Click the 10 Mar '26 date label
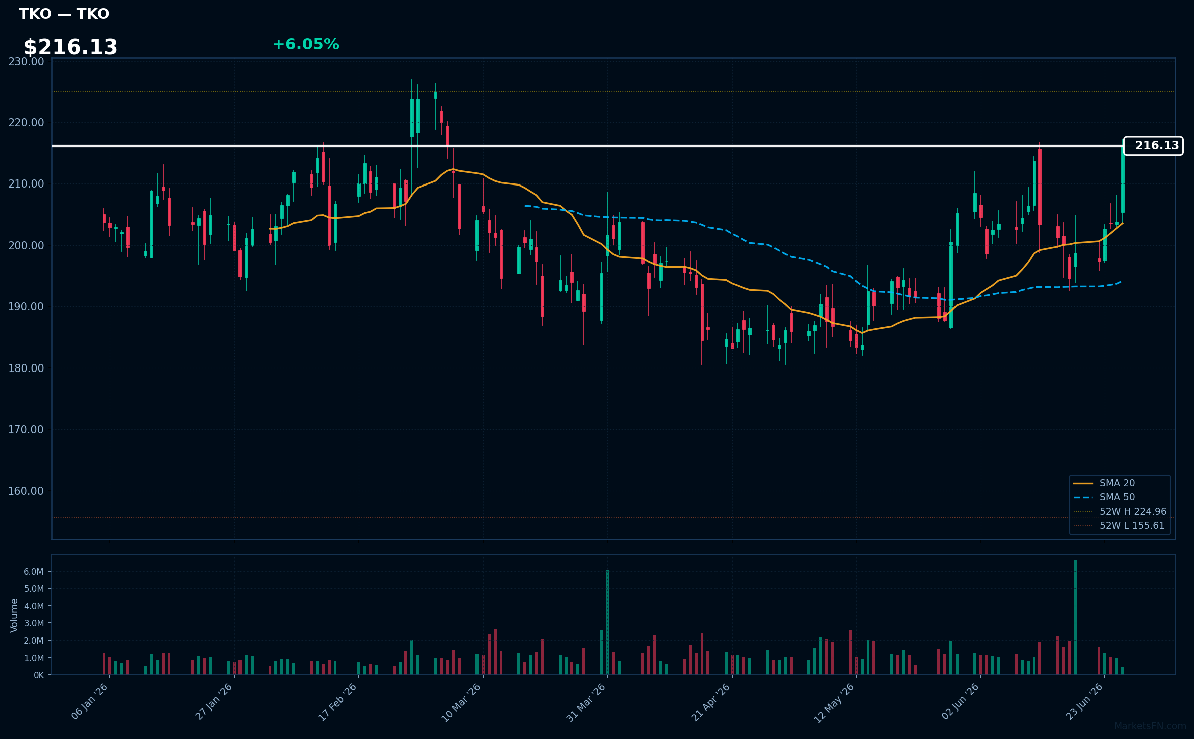Image resolution: width=1194 pixels, height=739 pixels. pos(461,702)
